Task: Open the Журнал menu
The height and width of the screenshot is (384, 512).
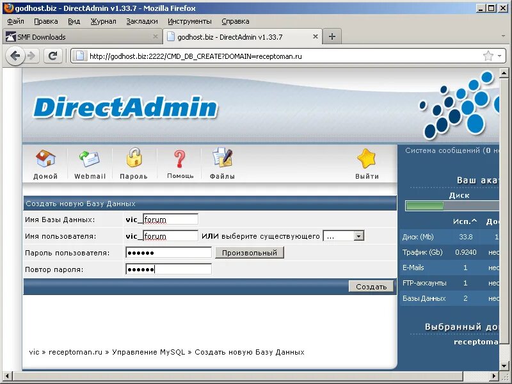Action: pyautogui.click(x=103, y=21)
